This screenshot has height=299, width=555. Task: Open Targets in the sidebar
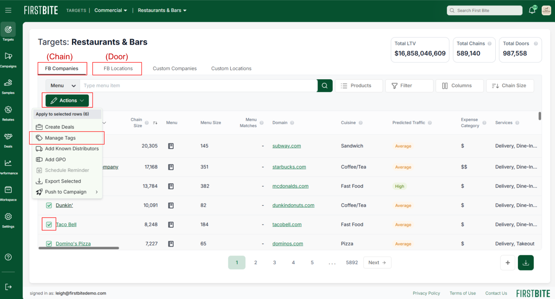point(8,32)
